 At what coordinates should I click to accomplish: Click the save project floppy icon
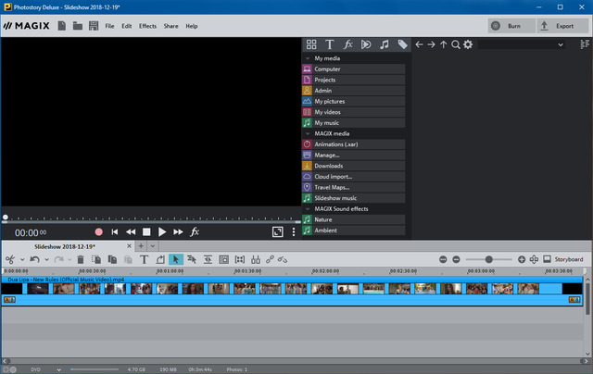click(x=94, y=26)
